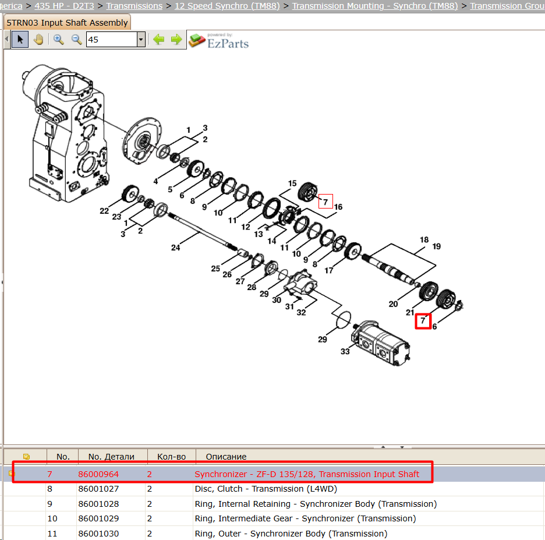Viewport: 545px width, 540px height.
Task: Click the Synchronizer - ZF-D 135/128 description
Action: click(x=307, y=474)
